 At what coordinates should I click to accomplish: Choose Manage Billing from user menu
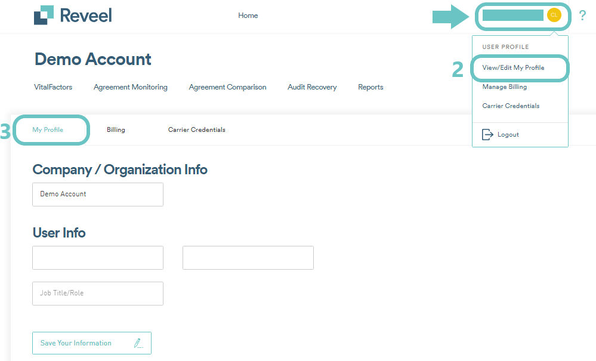pyautogui.click(x=504, y=87)
